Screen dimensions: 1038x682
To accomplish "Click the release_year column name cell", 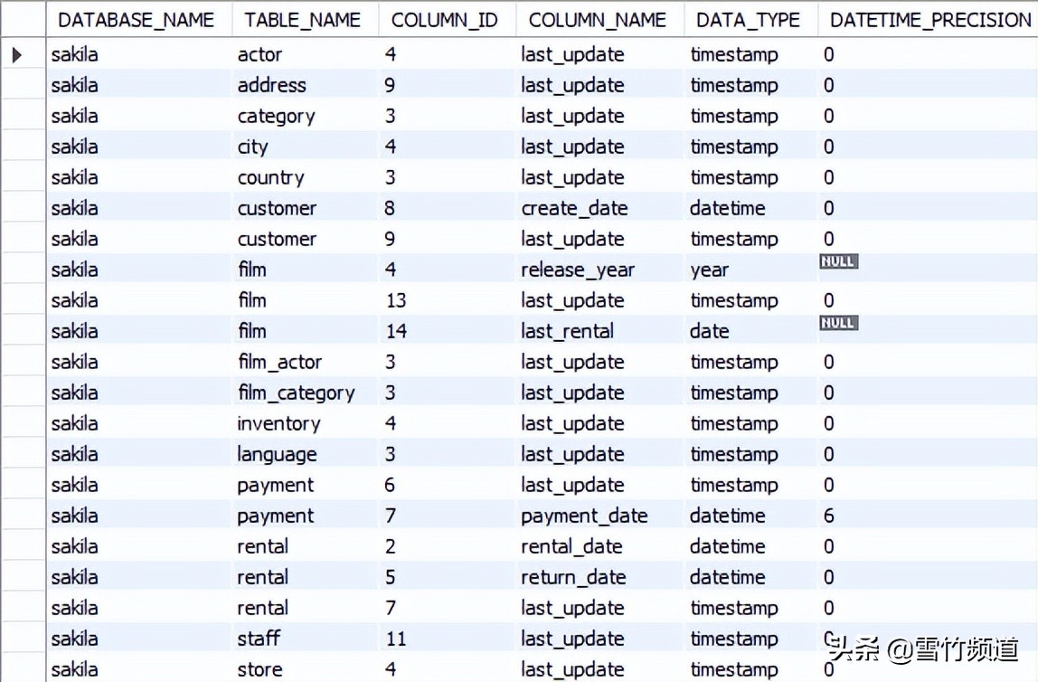I will pos(578,270).
